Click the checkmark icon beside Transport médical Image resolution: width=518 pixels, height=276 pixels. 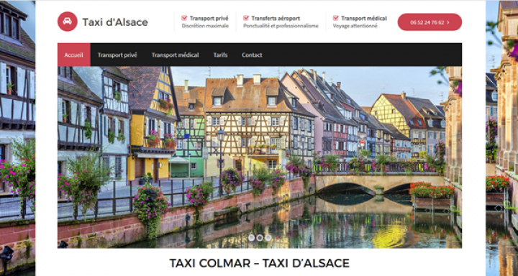click(336, 18)
